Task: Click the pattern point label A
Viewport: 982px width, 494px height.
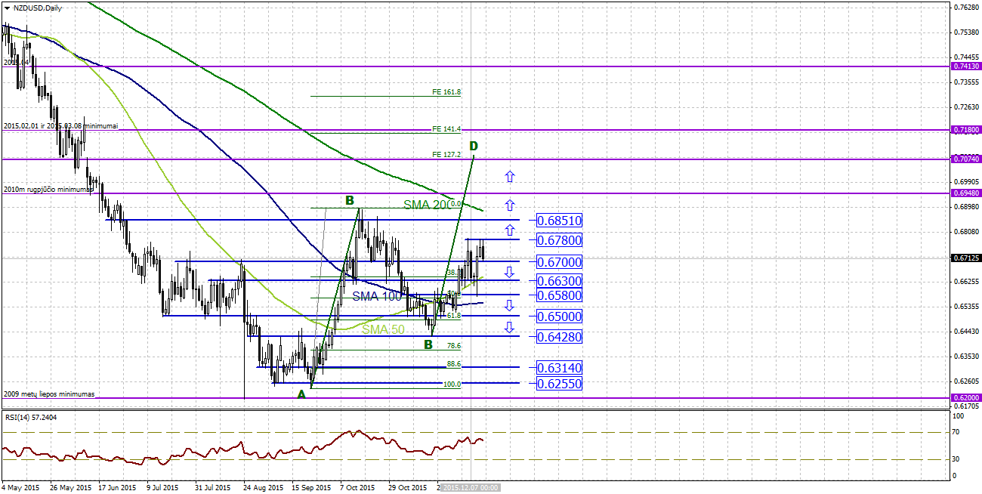Action: 301,394
